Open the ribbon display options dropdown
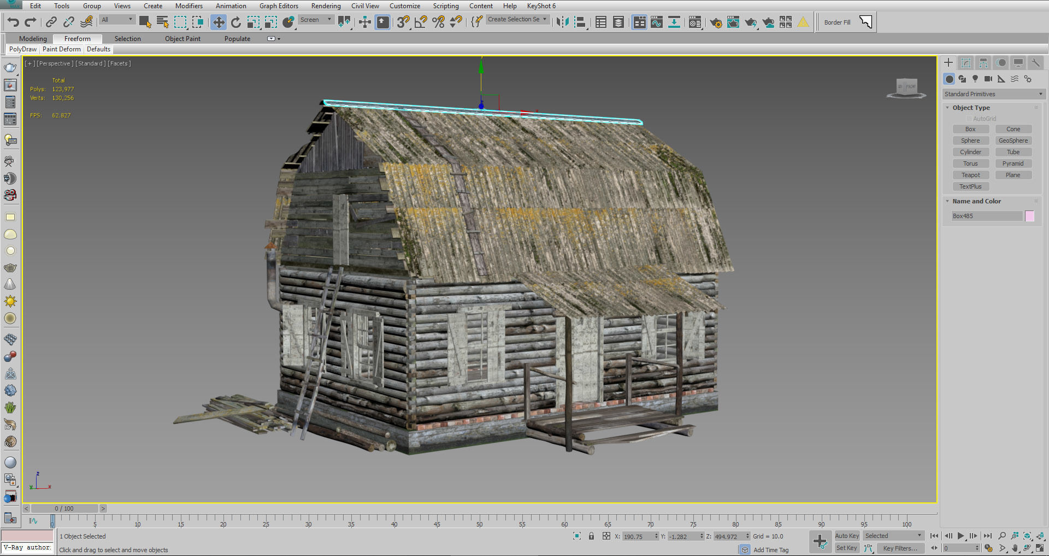The image size is (1049, 556). click(273, 39)
